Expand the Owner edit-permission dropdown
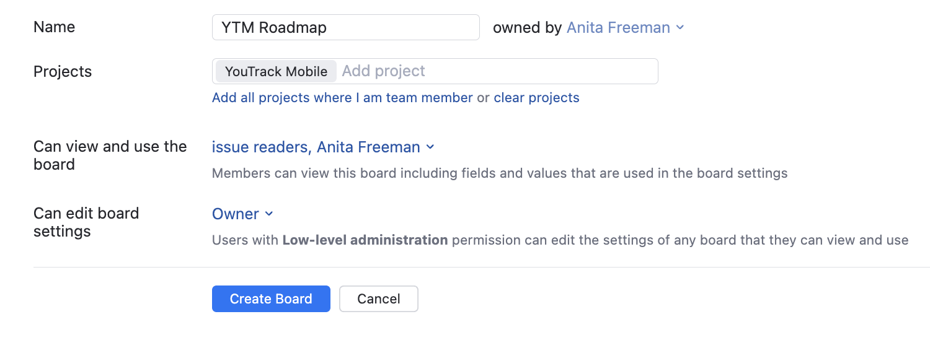930x353 pixels. tap(236, 214)
